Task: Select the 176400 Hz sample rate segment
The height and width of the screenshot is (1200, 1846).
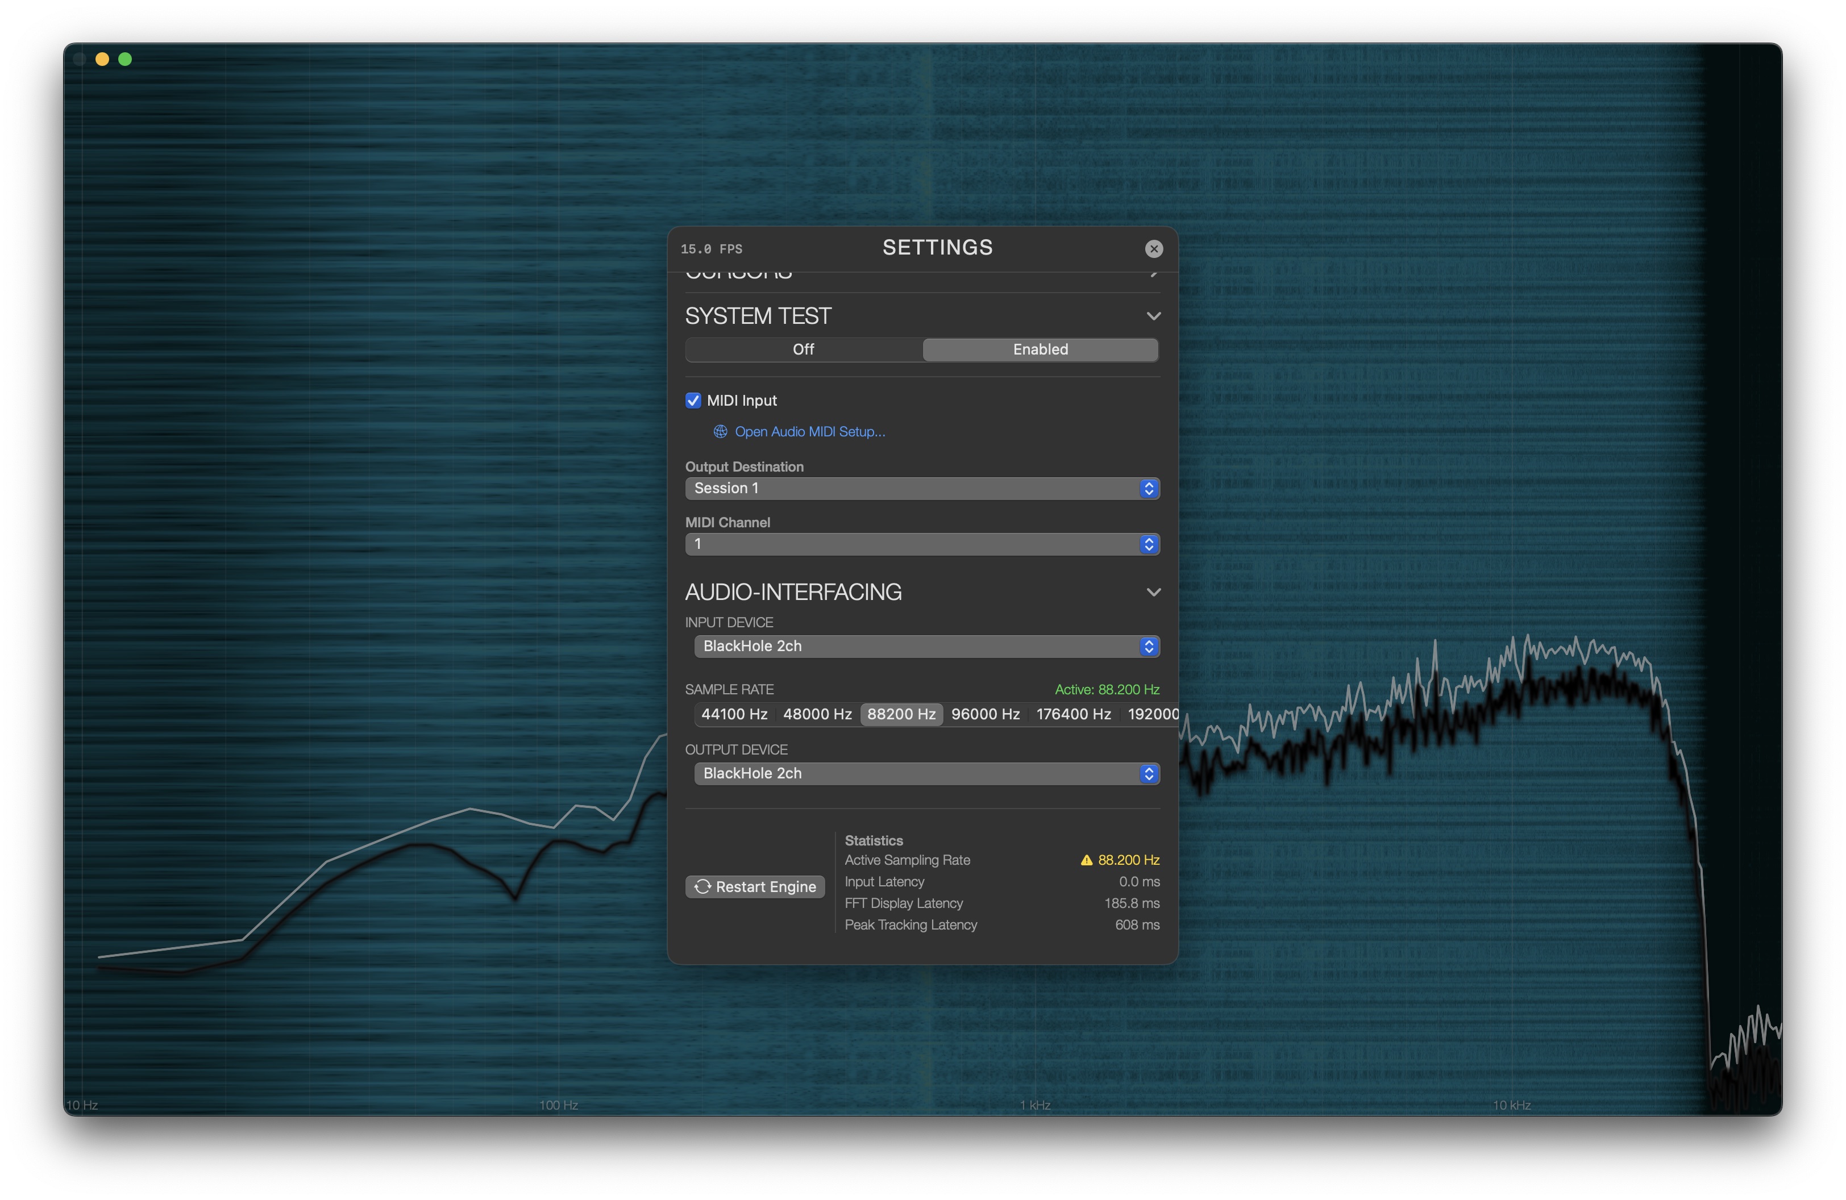Action: 1072,714
